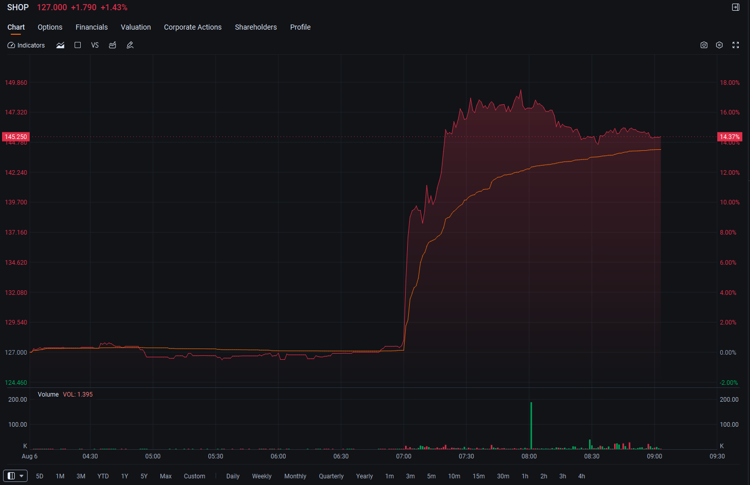
Task: Click the -2.00% axis label
Action: 729,383
